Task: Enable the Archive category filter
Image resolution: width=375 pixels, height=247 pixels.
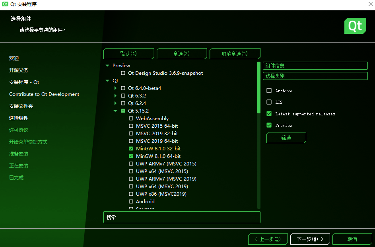Action: (x=269, y=90)
